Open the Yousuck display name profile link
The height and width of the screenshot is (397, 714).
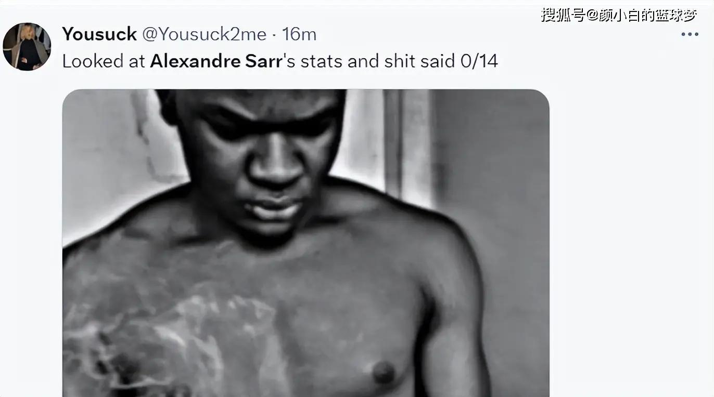point(99,34)
